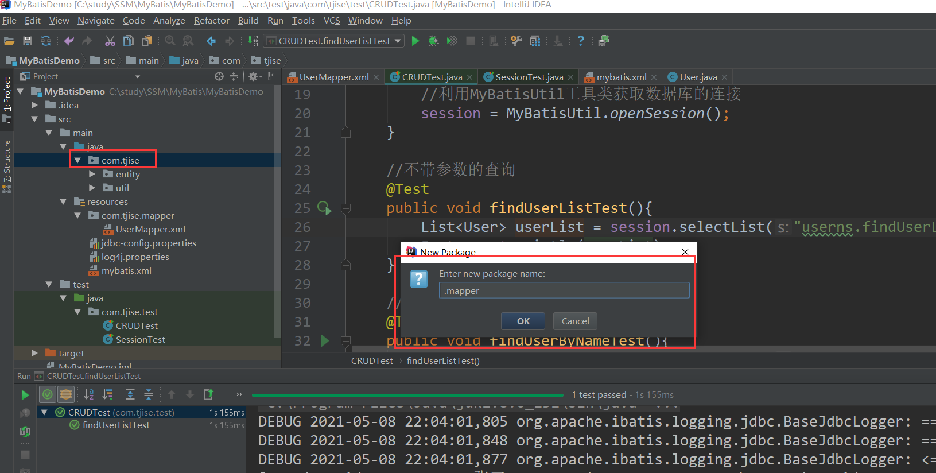
Task: Toggle auto-test rerun icon in Run sidebar
Action: [x=25, y=432]
